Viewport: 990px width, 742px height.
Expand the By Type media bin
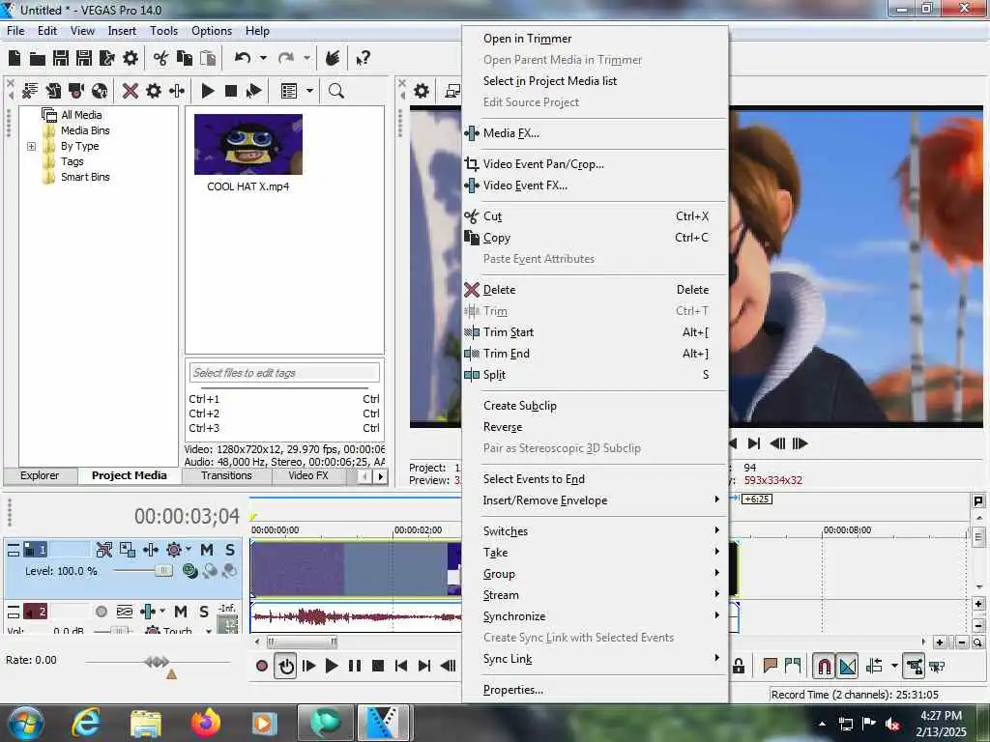[31, 147]
